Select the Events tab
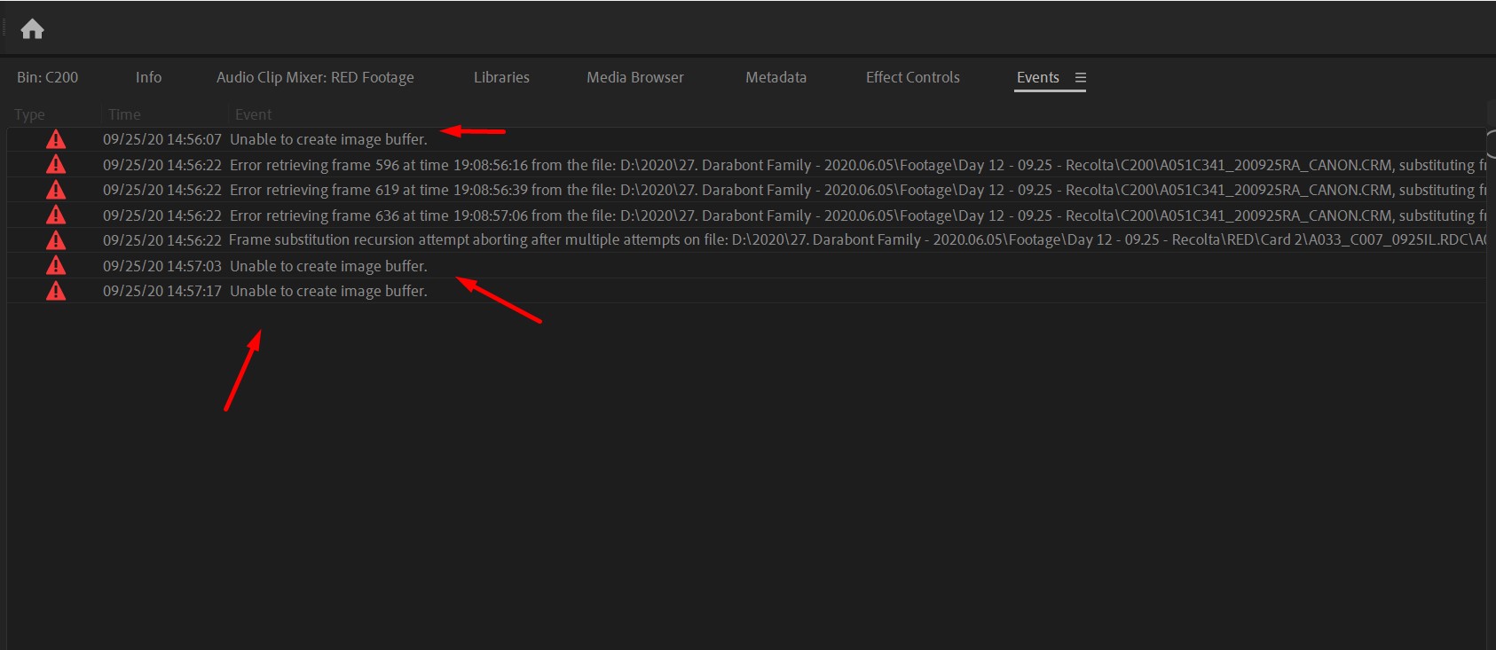This screenshot has height=650, width=1496. (1038, 77)
